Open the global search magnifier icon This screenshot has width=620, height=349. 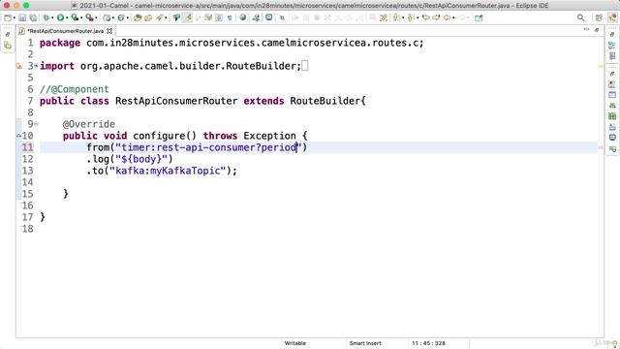pyautogui.click(x=580, y=17)
